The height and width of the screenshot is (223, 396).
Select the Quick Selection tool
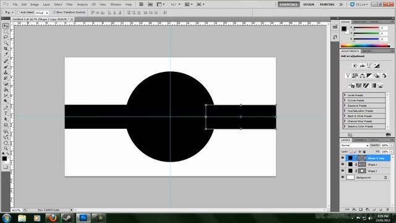[x=6, y=43]
